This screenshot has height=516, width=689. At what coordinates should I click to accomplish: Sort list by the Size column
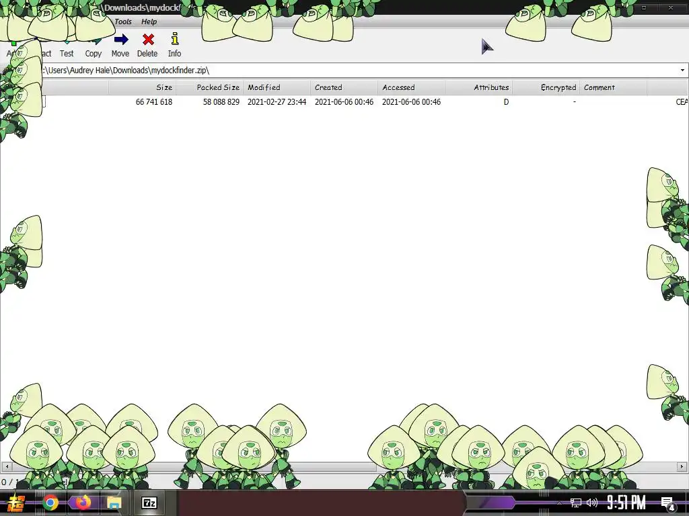click(143, 87)
